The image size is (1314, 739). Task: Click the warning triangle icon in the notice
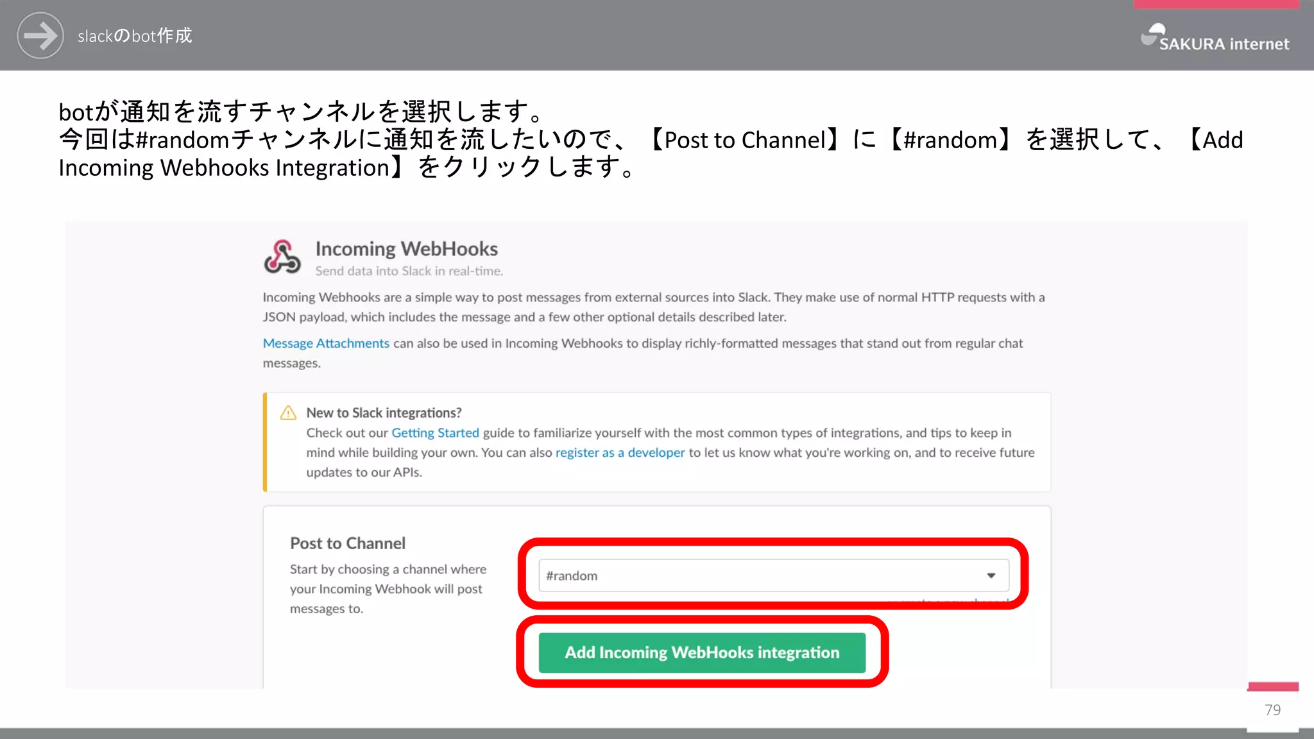288,412
